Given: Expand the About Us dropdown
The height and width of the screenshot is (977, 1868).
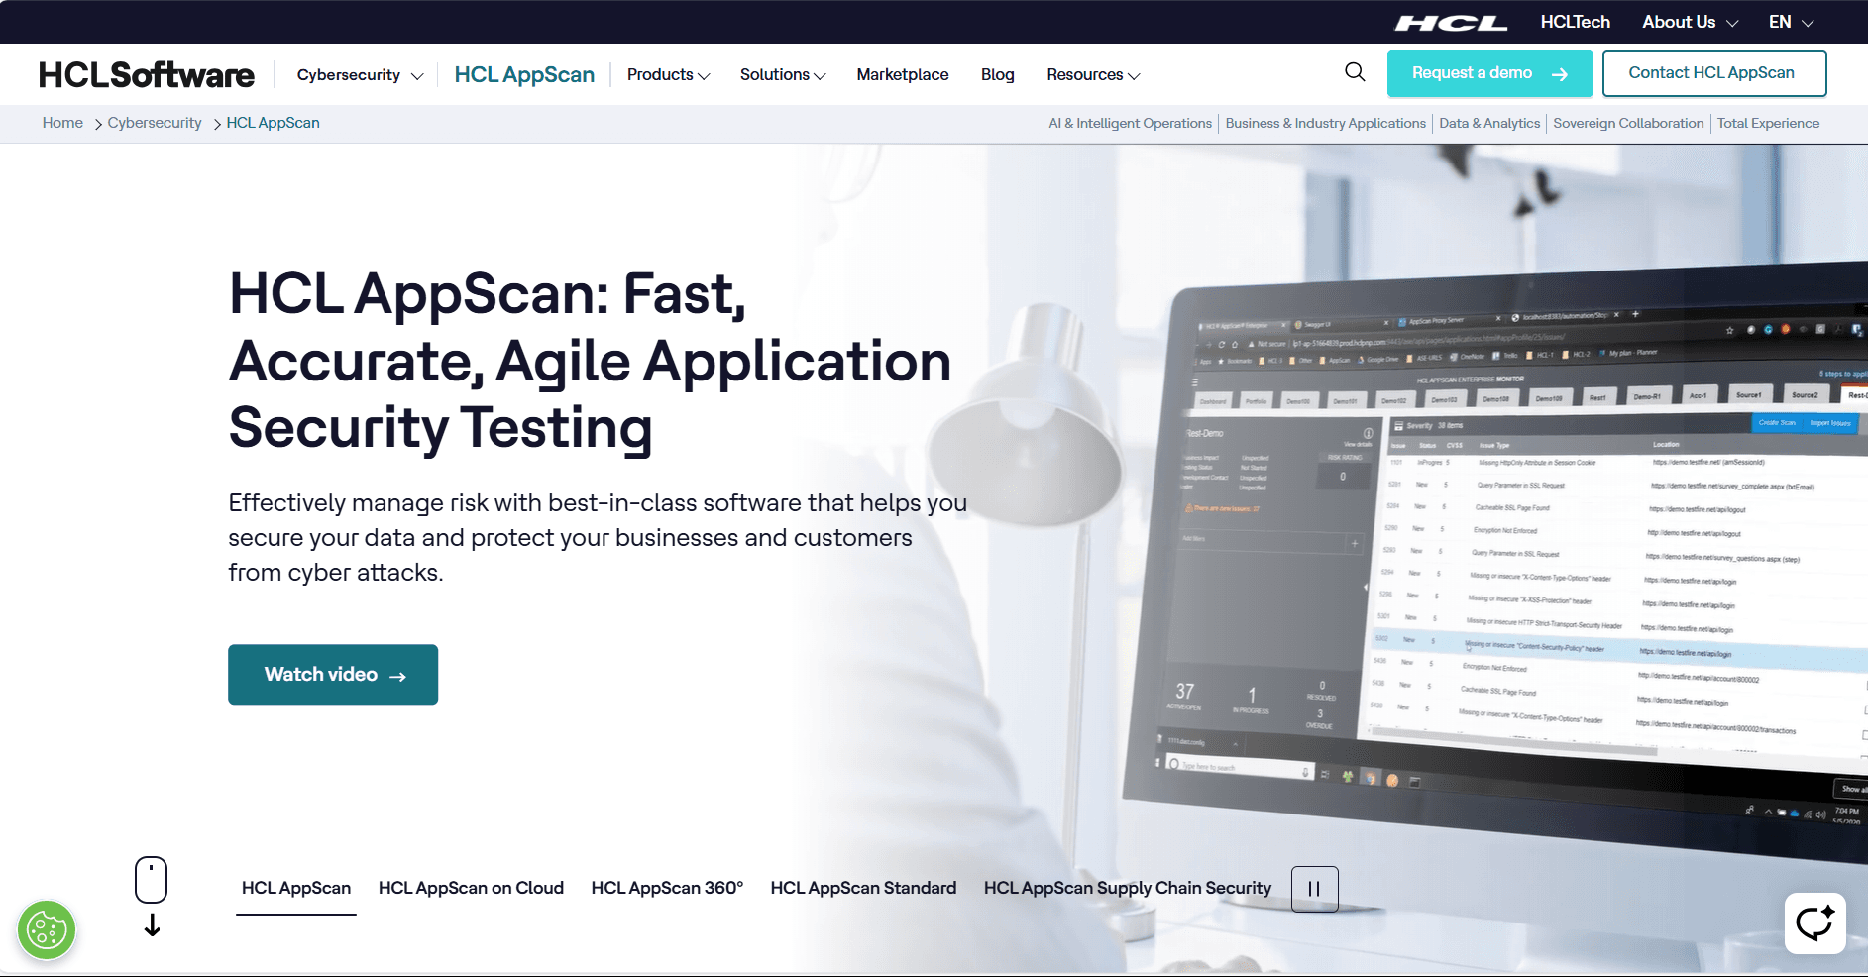Looking at the screenshot, I should (1690, 22).
